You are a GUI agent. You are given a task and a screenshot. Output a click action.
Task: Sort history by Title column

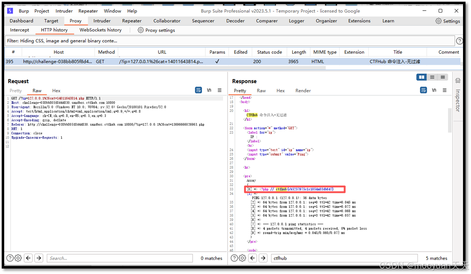(398, 52)
